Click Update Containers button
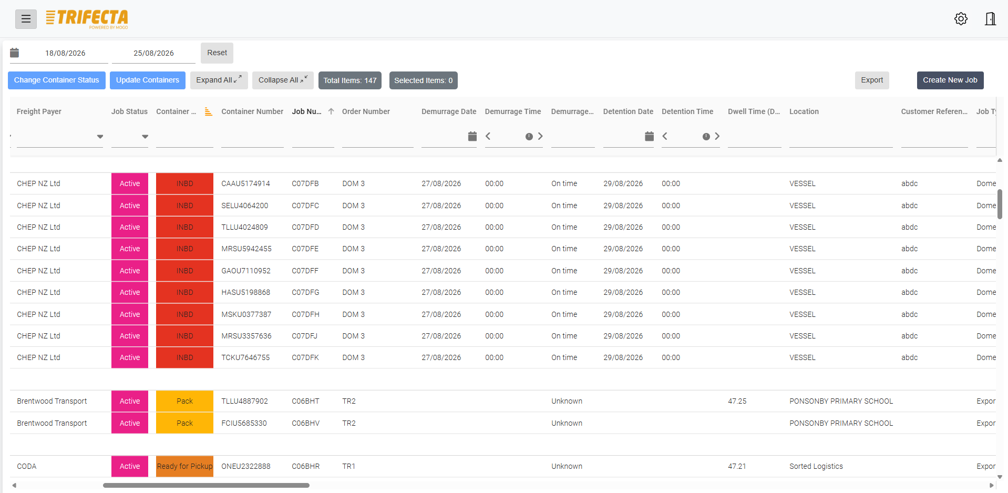Screen dimensions: 1008x493 click(x=148, y=80)
